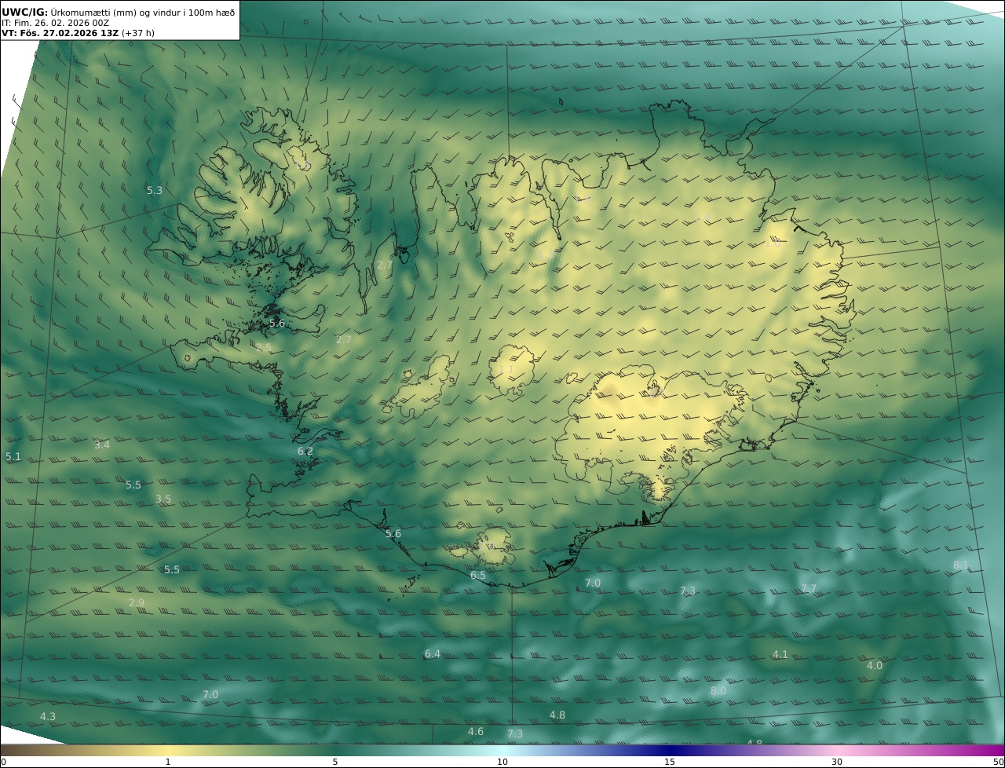
Task: Select the colorbar tick label '30'
Action: click(x=837, y=762)
